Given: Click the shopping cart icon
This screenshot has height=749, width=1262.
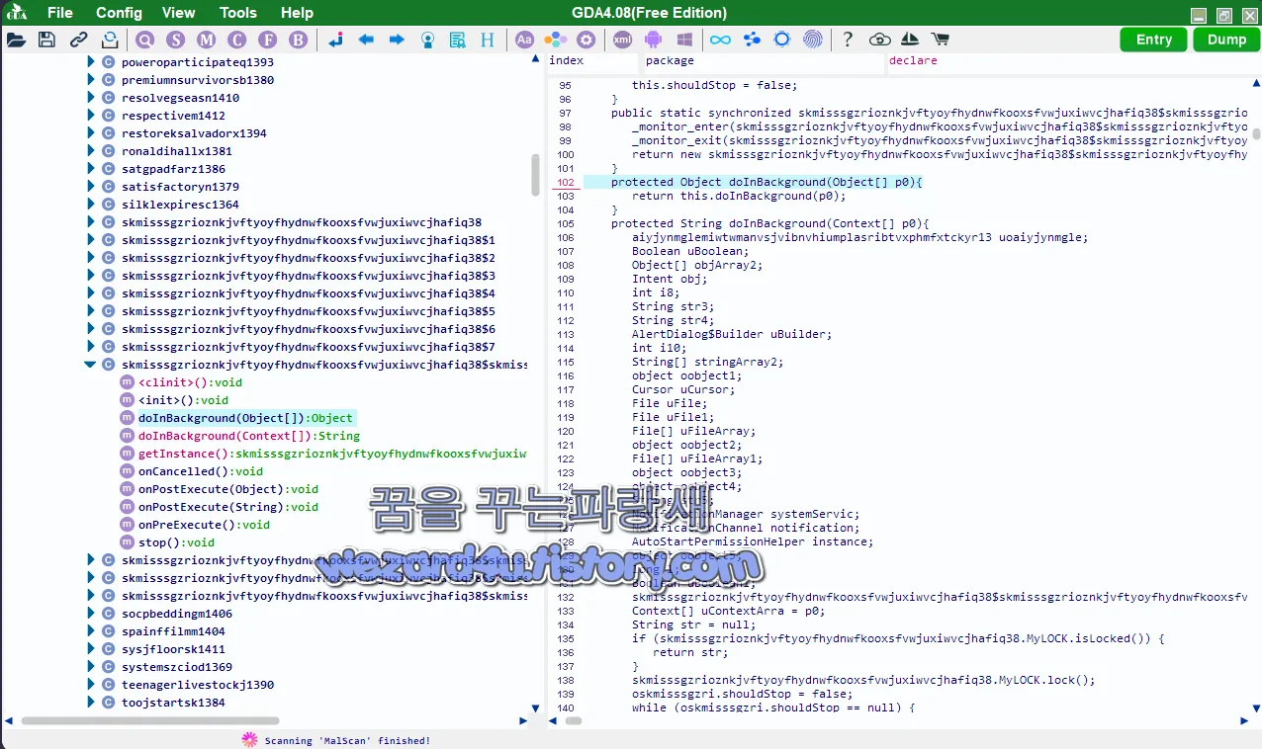Looking at the screenshot, I should 941,40.
